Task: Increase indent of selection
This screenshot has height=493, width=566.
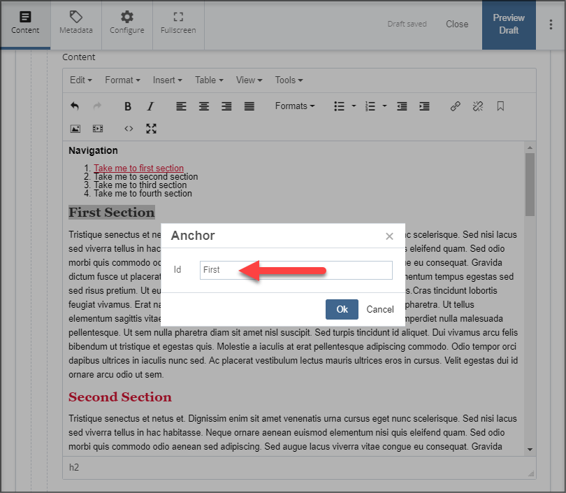Action: [425, 106]
